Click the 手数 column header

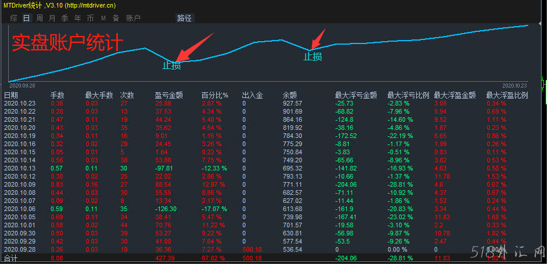[58, 95]
